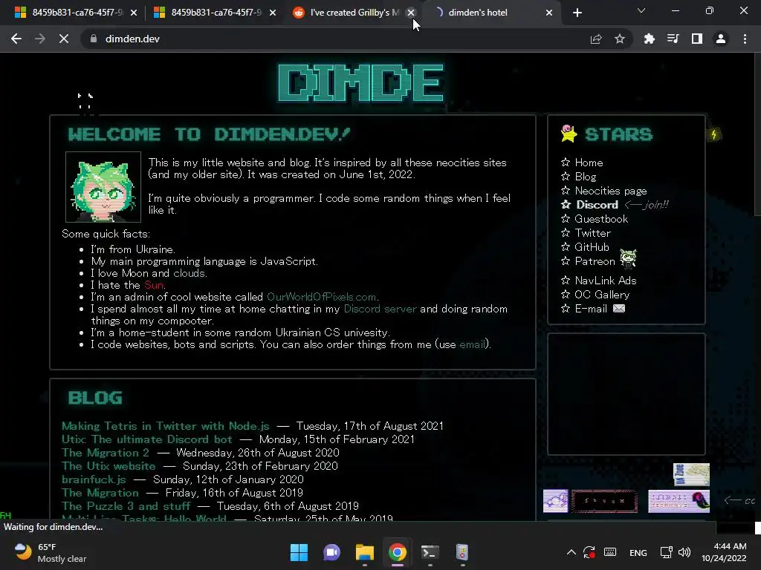This screenshot has height=570, width=761.
Task: Open File Explorer from the taskbar
Action: (364, 552)
